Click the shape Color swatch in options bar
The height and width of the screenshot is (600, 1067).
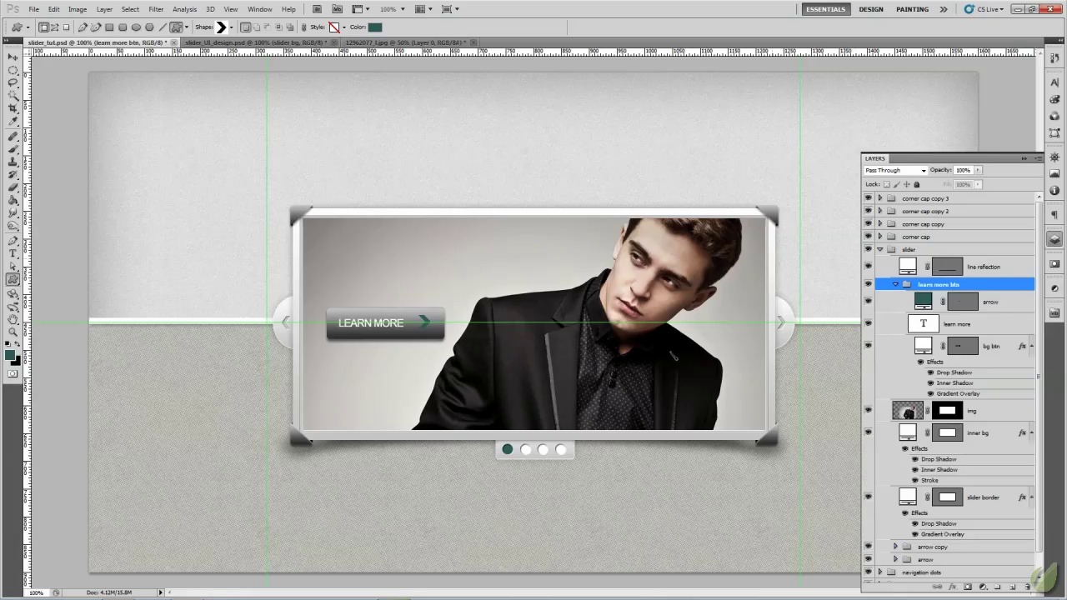click(375, 27)
